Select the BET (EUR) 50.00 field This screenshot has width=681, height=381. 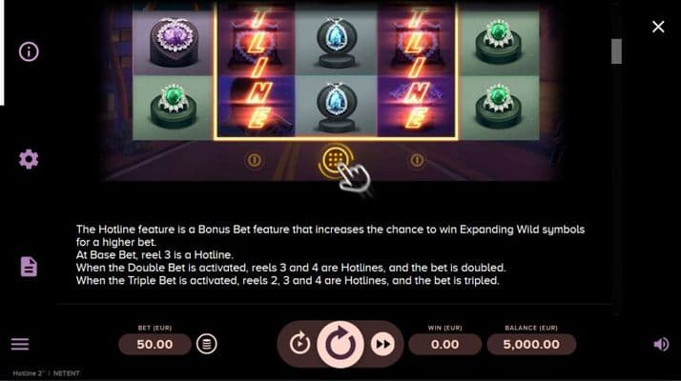(x=155, y=344)
